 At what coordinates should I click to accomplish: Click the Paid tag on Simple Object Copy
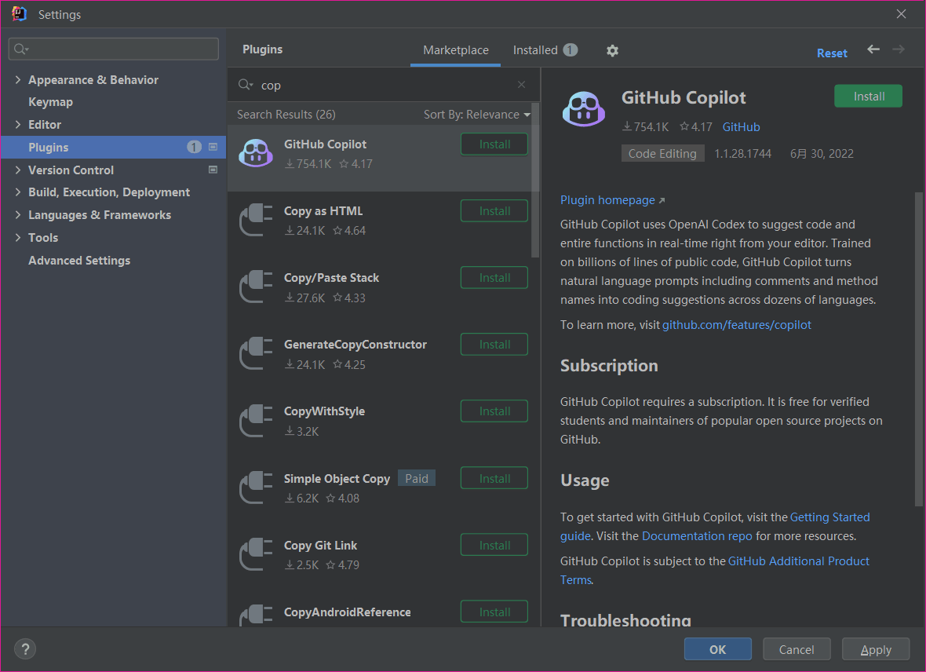pyautogui.click(x=417, y=479)
